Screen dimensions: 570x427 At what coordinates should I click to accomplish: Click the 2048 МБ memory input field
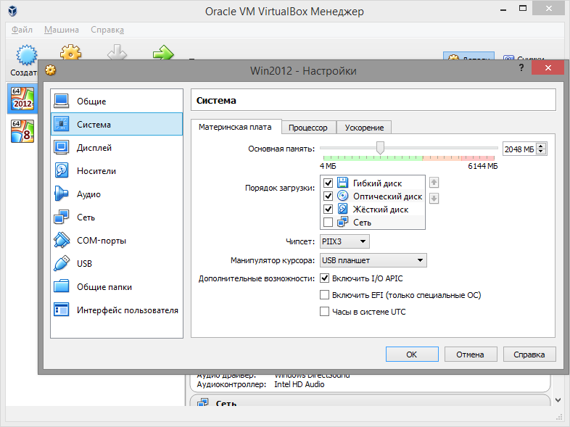(x=520, y=149)
